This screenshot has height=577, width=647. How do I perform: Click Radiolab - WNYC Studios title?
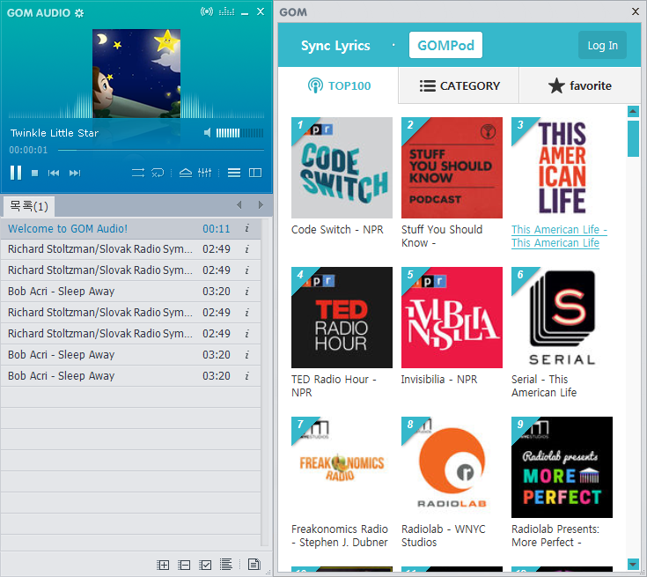click(x=444, y=536)
